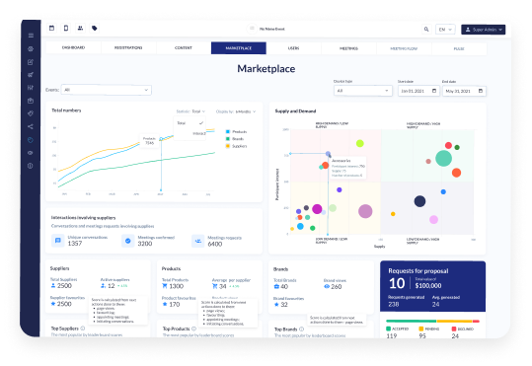532x366 pixels.
Task: Toggle the Products legend entry in chart
Action: (x=237, y=131)
